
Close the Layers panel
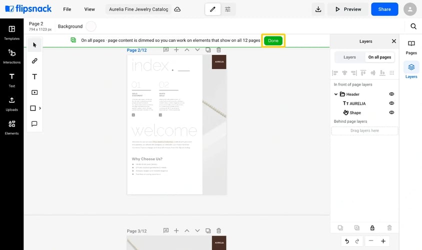pyautogui.click(x=393, y=41)
